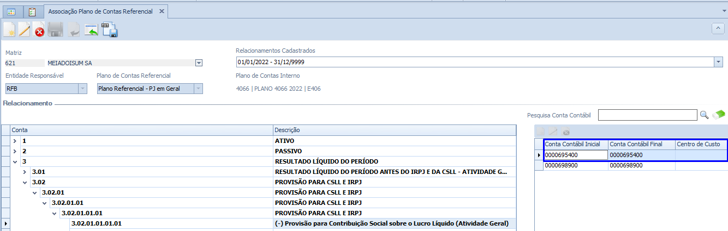
Task: Select the account row 3.02.01.01.01.01
Action: pos(97,223)
